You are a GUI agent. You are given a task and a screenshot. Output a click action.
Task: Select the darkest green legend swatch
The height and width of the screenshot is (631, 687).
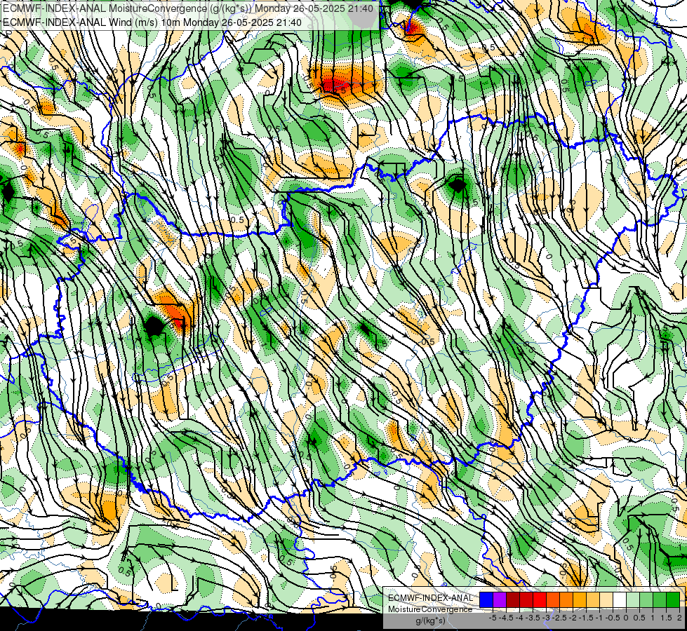click(x=673, y=600)
